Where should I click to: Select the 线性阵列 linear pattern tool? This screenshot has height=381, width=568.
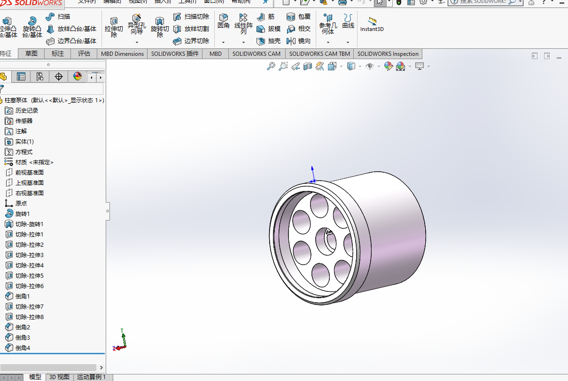(243, 24)
